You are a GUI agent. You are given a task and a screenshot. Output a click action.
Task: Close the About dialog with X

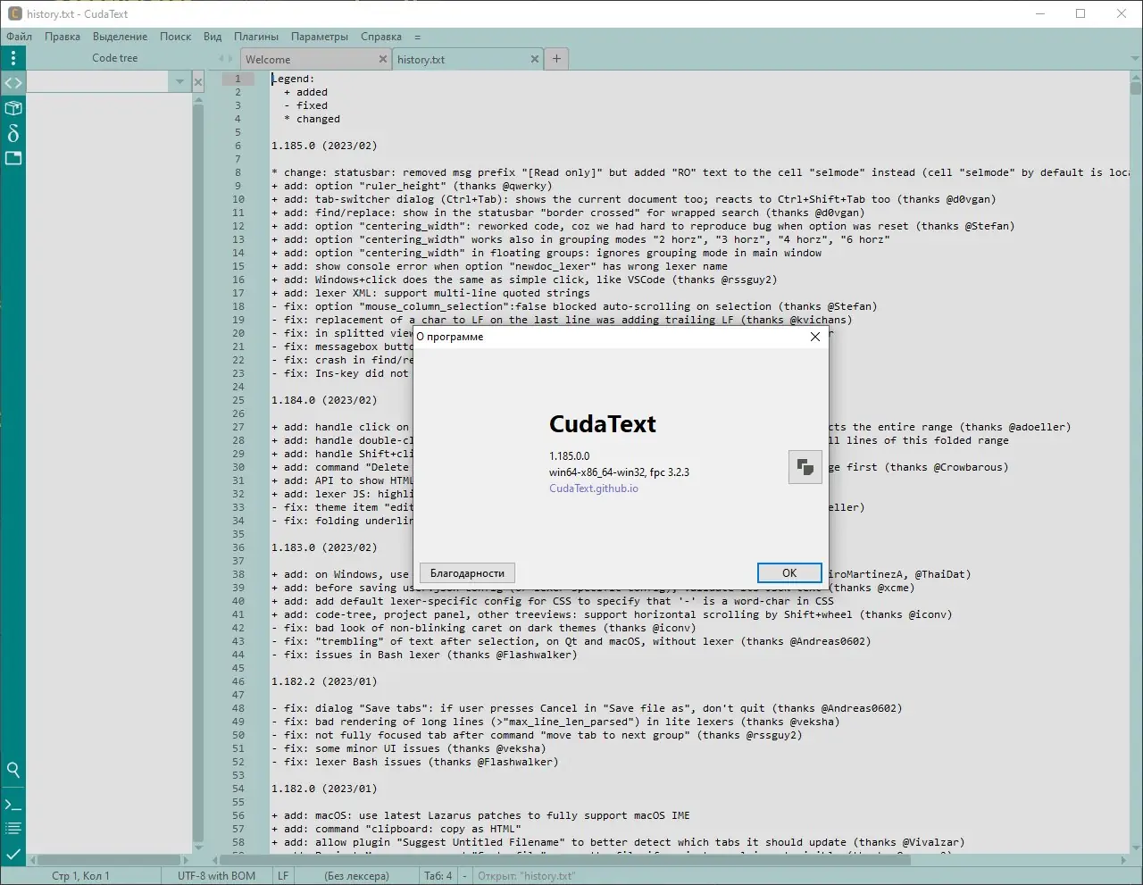click(x=814, y=337)
